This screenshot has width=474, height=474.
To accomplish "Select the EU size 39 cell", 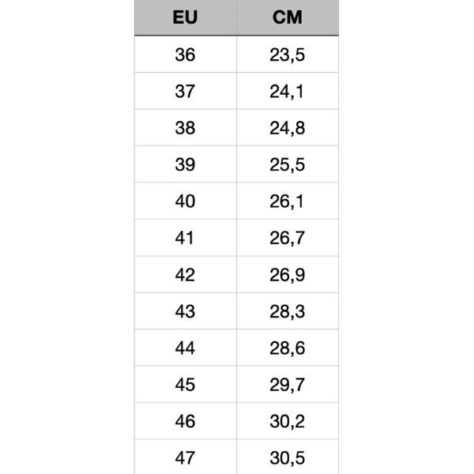I will coord(185,164).
